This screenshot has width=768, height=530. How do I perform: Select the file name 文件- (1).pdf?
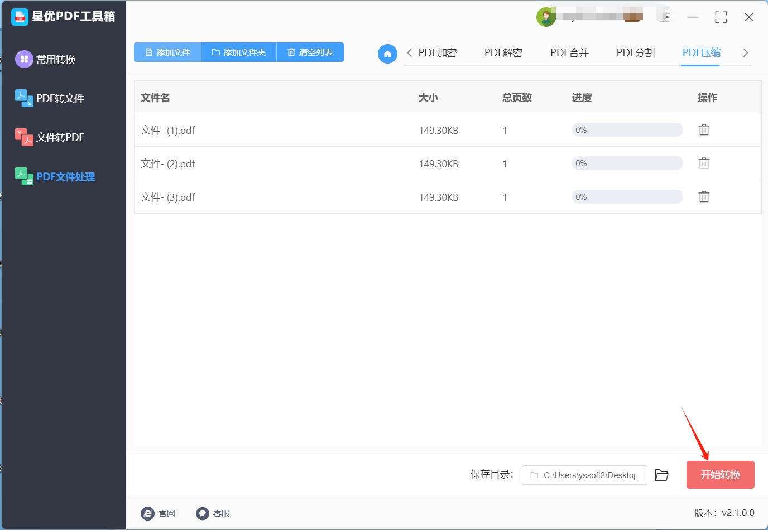[168, 130]
